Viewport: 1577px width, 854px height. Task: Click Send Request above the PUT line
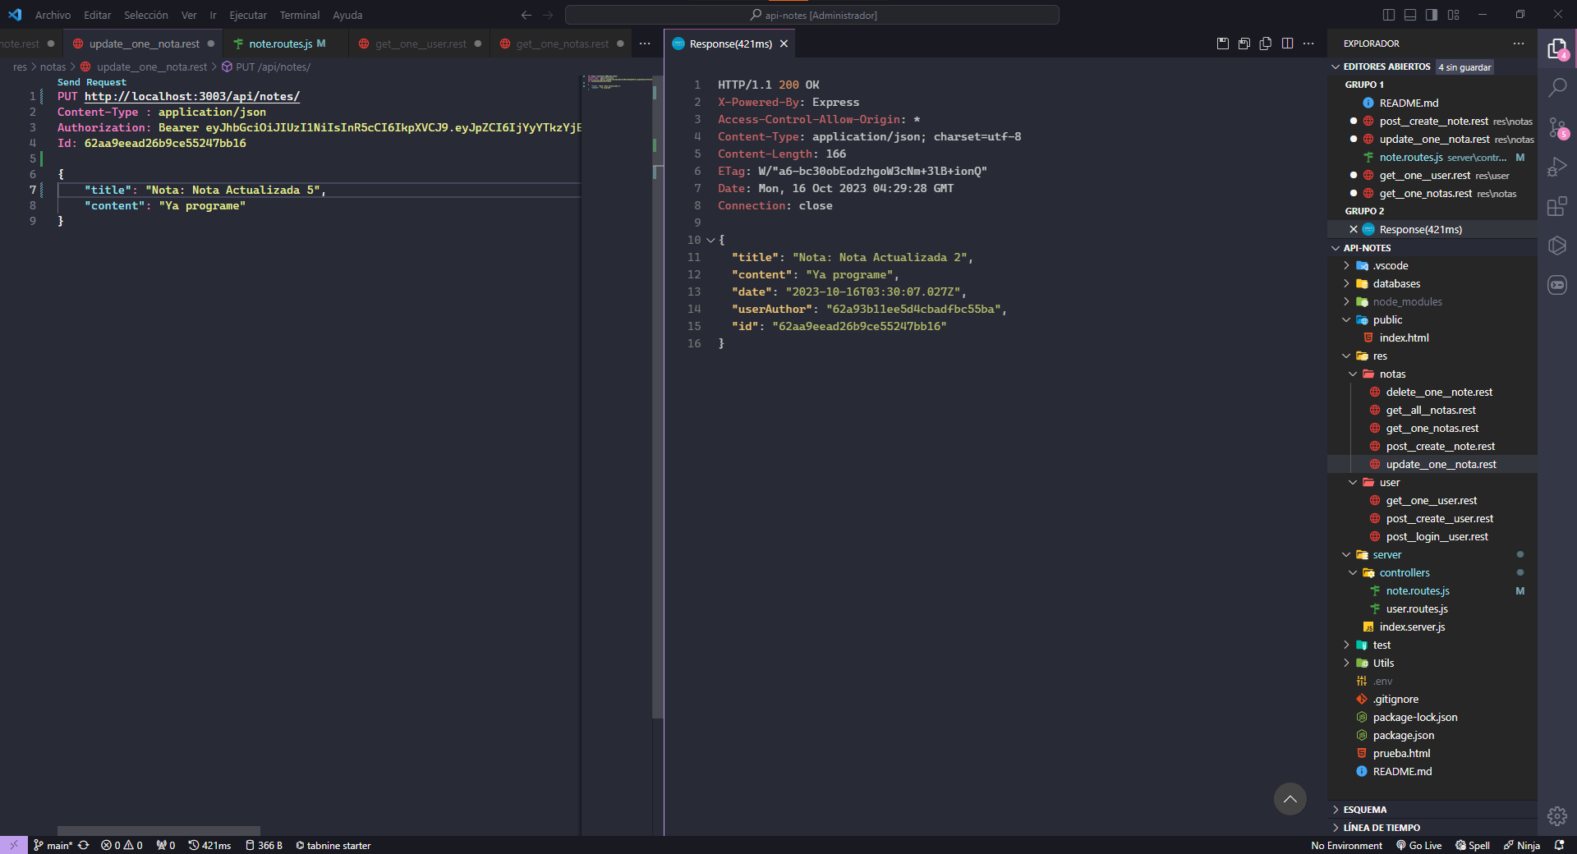click(x=92, y=82)
